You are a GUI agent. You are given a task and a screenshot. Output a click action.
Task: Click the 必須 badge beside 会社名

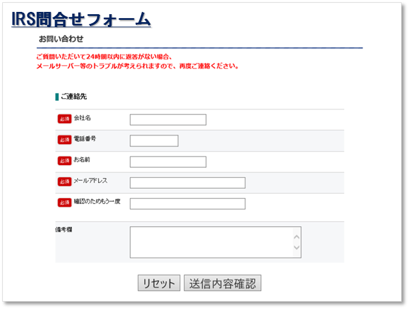point(65,118)
